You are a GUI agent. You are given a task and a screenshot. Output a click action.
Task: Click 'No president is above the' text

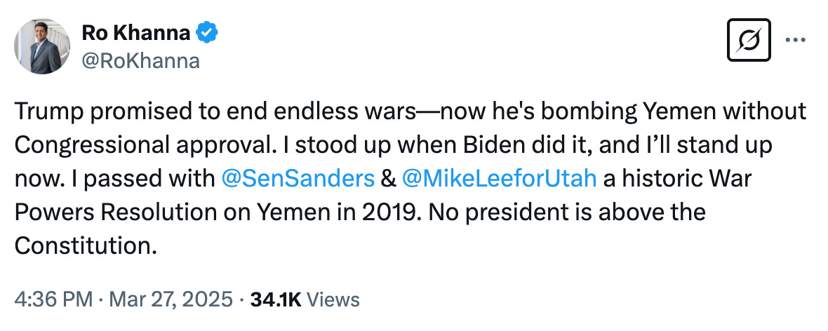(566, 212)
